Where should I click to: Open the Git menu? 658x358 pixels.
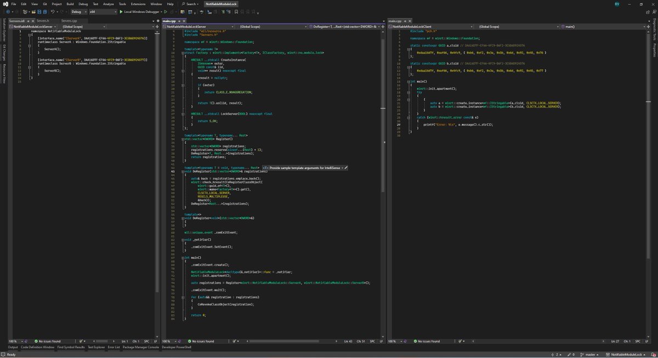44,4
